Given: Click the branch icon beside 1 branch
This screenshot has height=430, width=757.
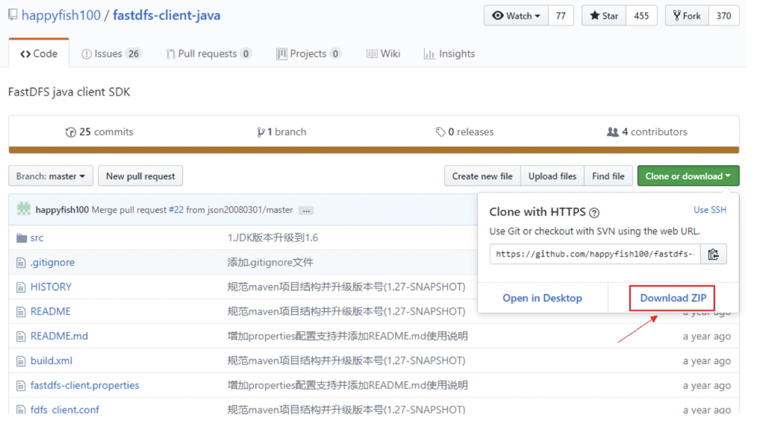Looking at the screenshot, I should (261, 131).
